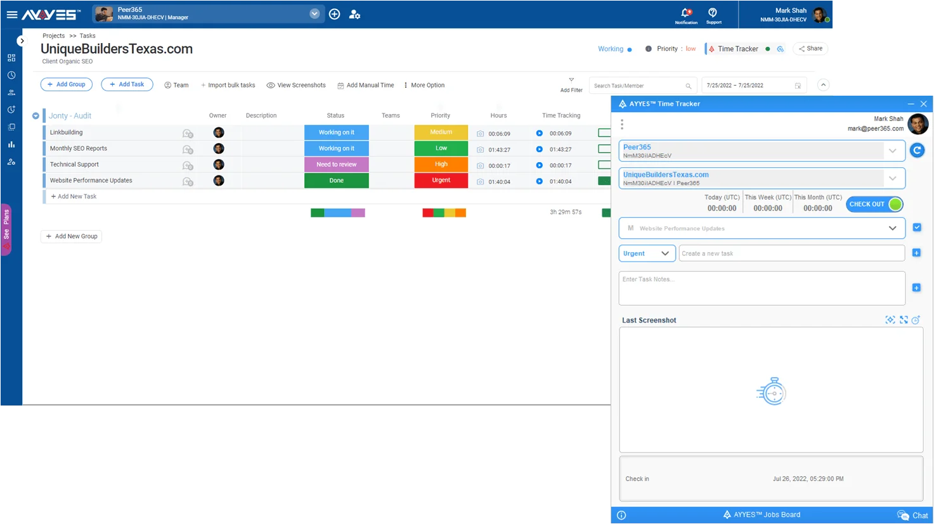Click Import bulk tasks

(228, 85)
